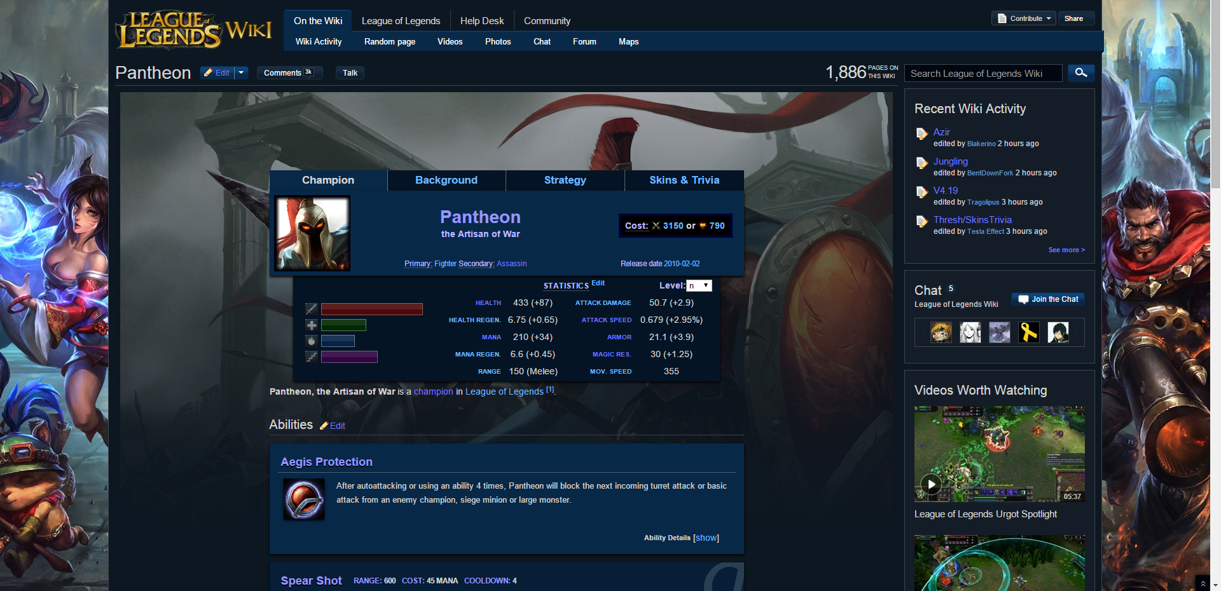Switch to the Champion tab
The image size is (1221, 591).
(x=328, y=180)
